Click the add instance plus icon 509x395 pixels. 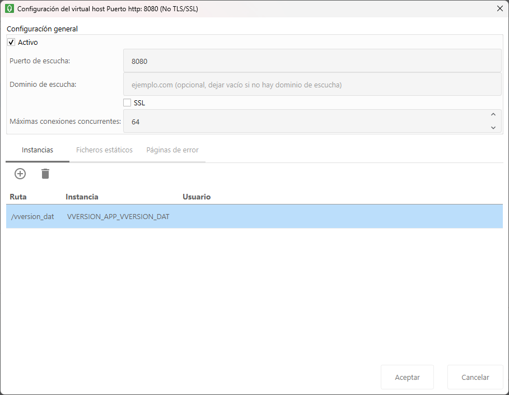[20, 174]
